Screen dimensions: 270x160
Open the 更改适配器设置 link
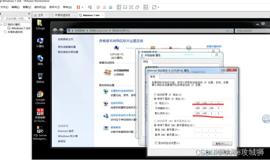tap(67, 47)
